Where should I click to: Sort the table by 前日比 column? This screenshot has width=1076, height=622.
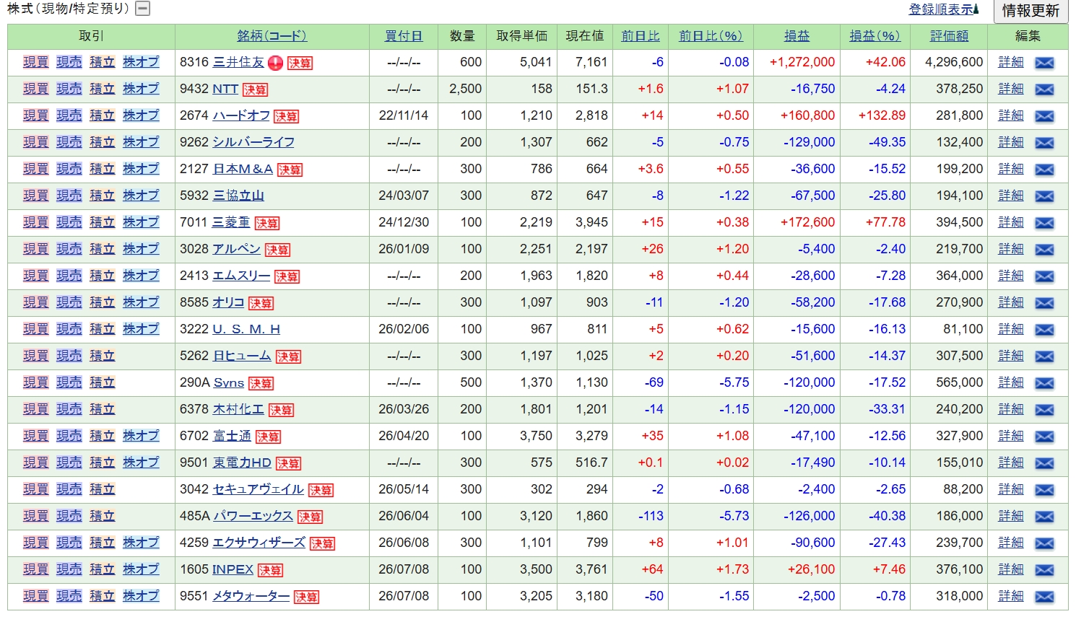(x=641, y=35)
